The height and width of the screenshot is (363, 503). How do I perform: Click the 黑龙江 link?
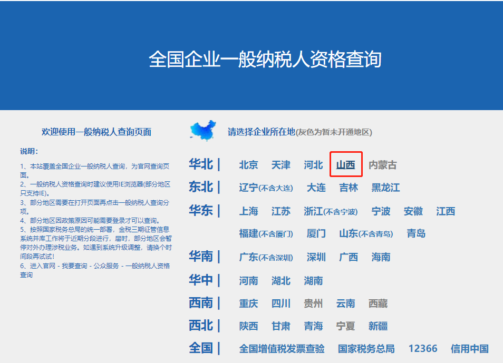tap(385, 188)
